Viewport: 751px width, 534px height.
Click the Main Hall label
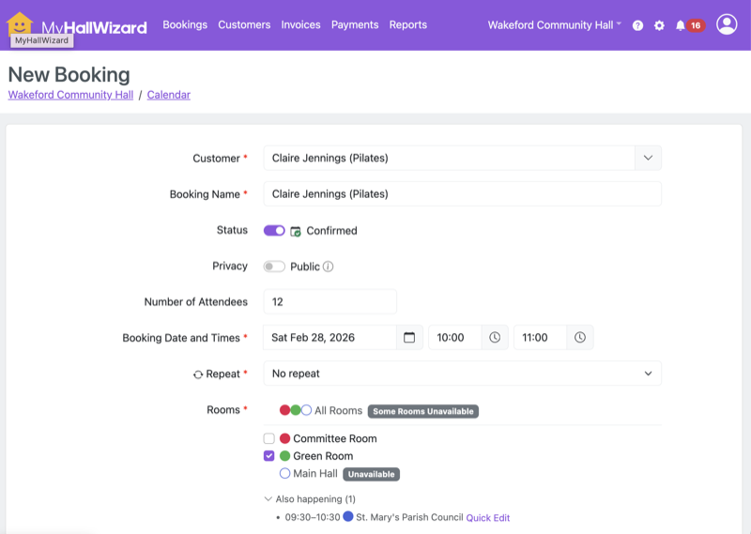click(x=315, y=473)
